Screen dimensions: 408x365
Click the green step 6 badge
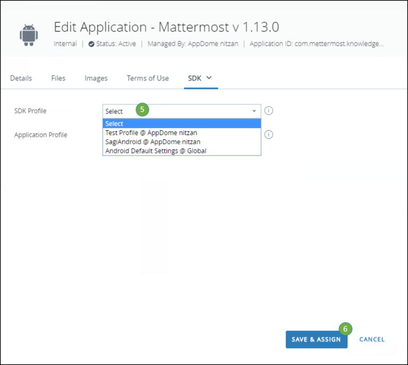click(345, 329)
